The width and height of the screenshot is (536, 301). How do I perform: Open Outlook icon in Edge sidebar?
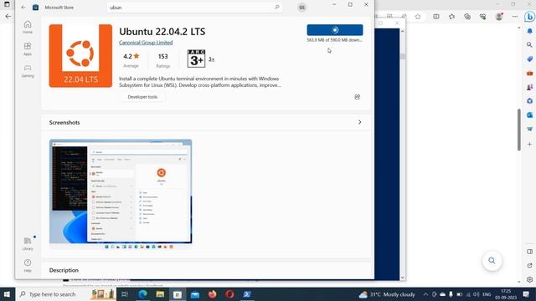click(x=529, y=115)
